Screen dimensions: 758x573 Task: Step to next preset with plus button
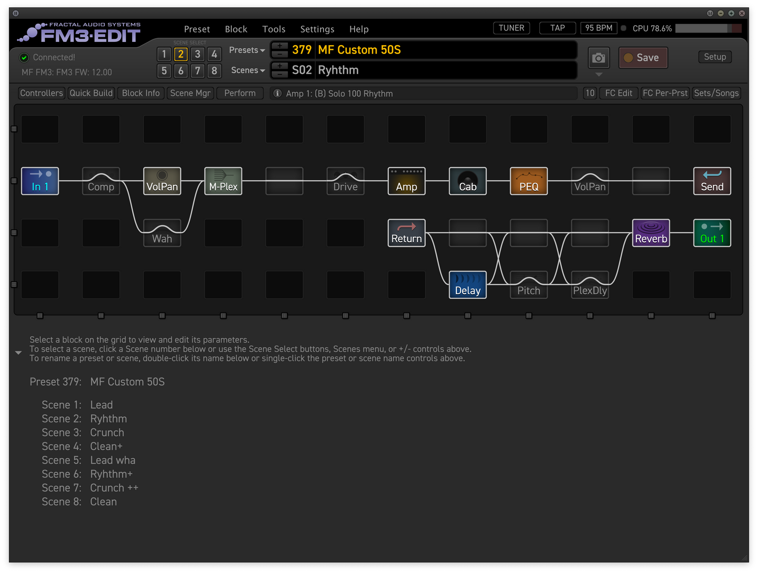click(x=280, y=46)
